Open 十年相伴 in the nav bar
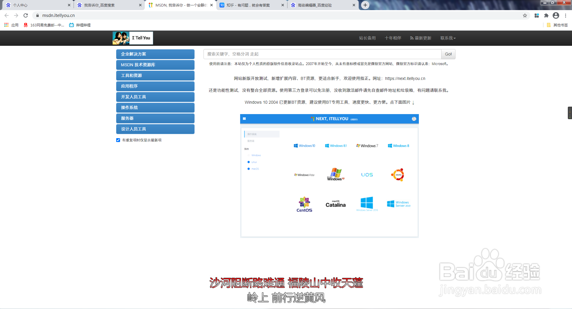The width and height of the screenshot is (572, 309). pos(393,38)
